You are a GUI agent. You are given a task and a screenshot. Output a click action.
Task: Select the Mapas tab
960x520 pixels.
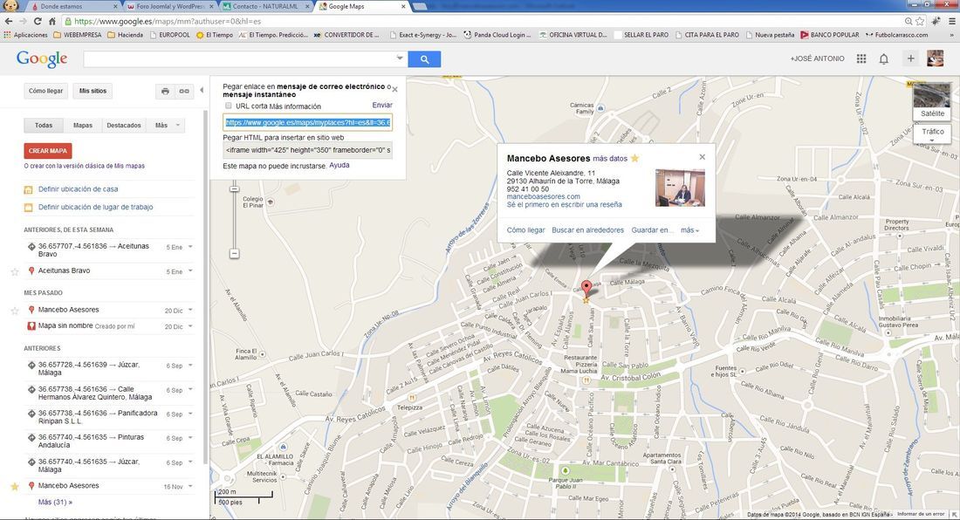click(83, 126)
